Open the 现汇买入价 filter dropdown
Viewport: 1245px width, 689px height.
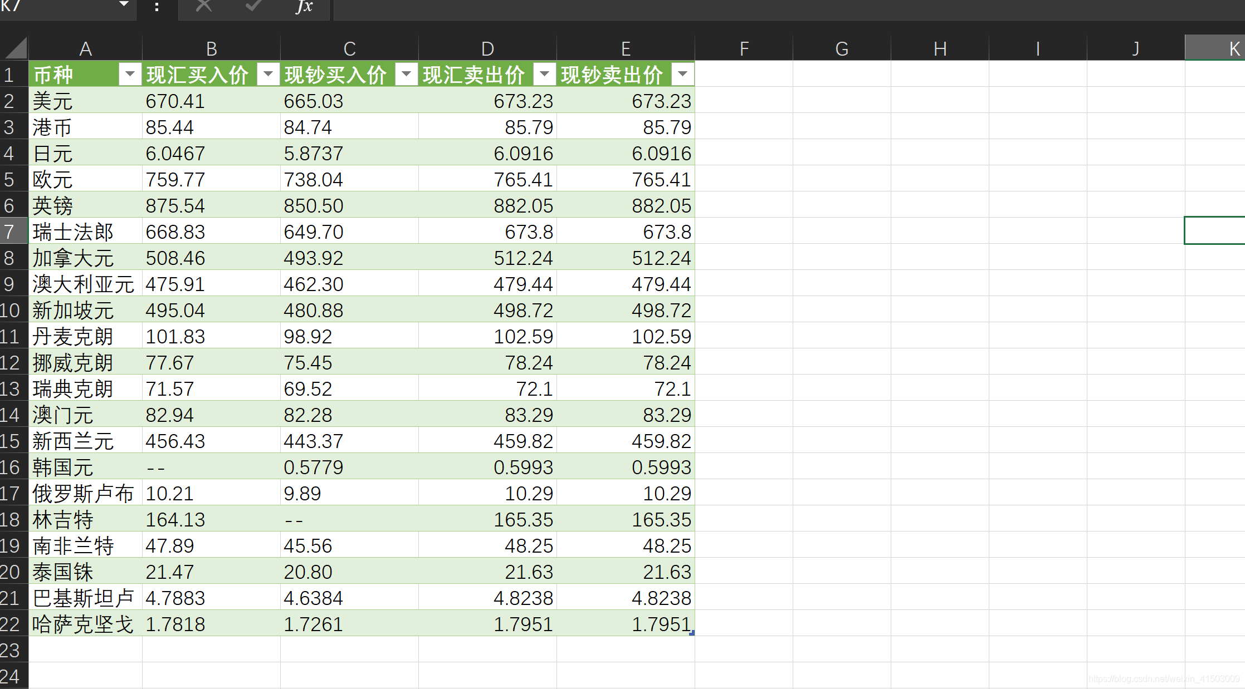click(x=268, y=74)
